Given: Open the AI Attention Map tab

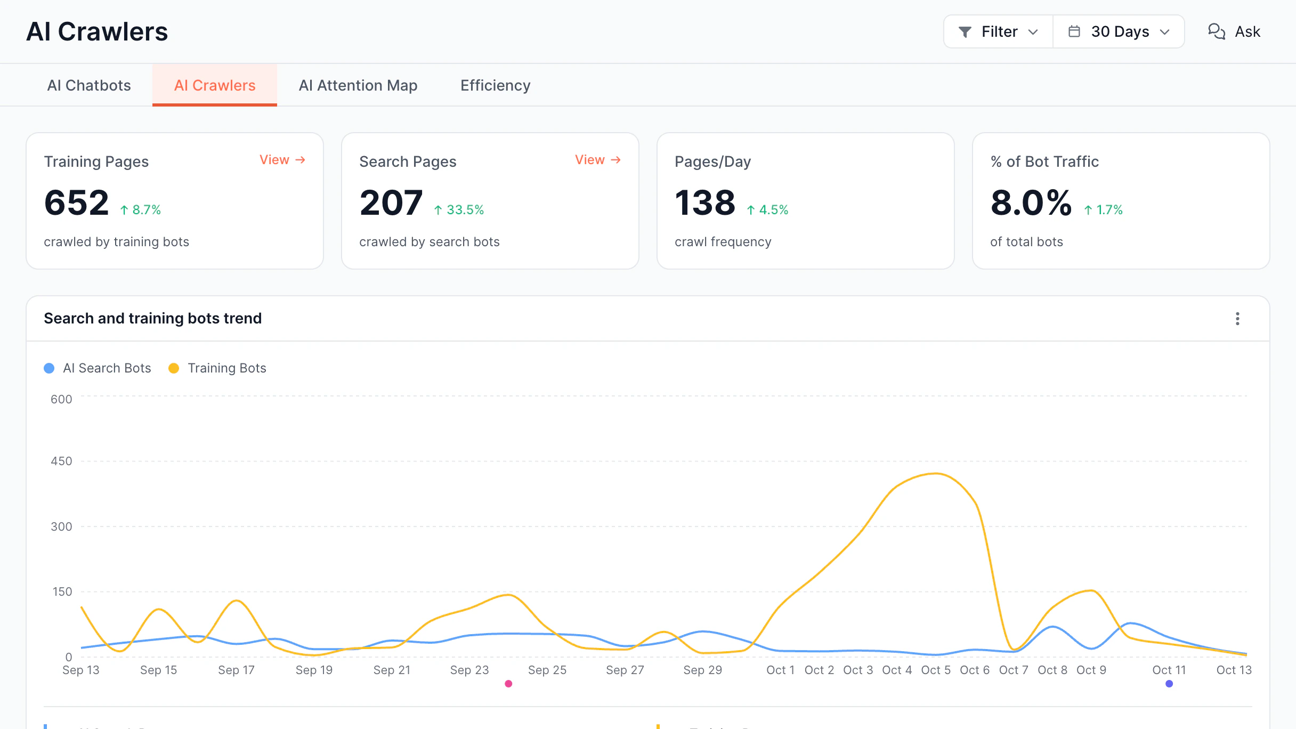Looking at the screenshot, I should click(358, 85).
